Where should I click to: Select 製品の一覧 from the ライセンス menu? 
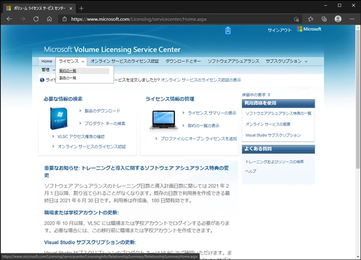click(67, 78)
